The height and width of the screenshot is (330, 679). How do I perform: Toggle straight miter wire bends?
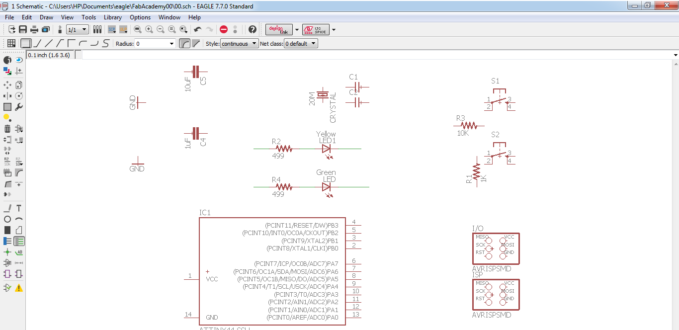coord(196,43)
